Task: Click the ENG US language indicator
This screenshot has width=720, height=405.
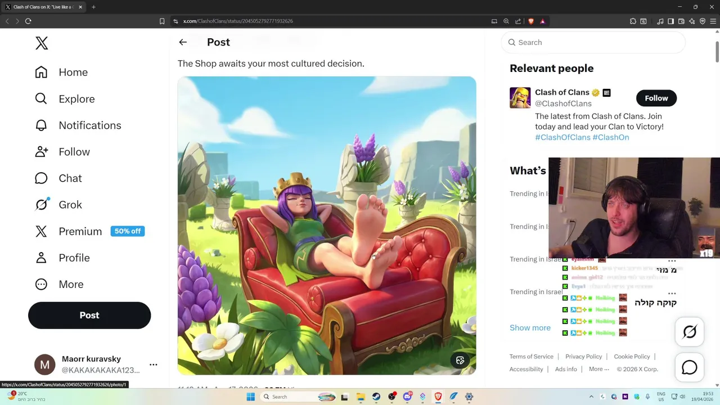Action: click(x=661, y=397)
